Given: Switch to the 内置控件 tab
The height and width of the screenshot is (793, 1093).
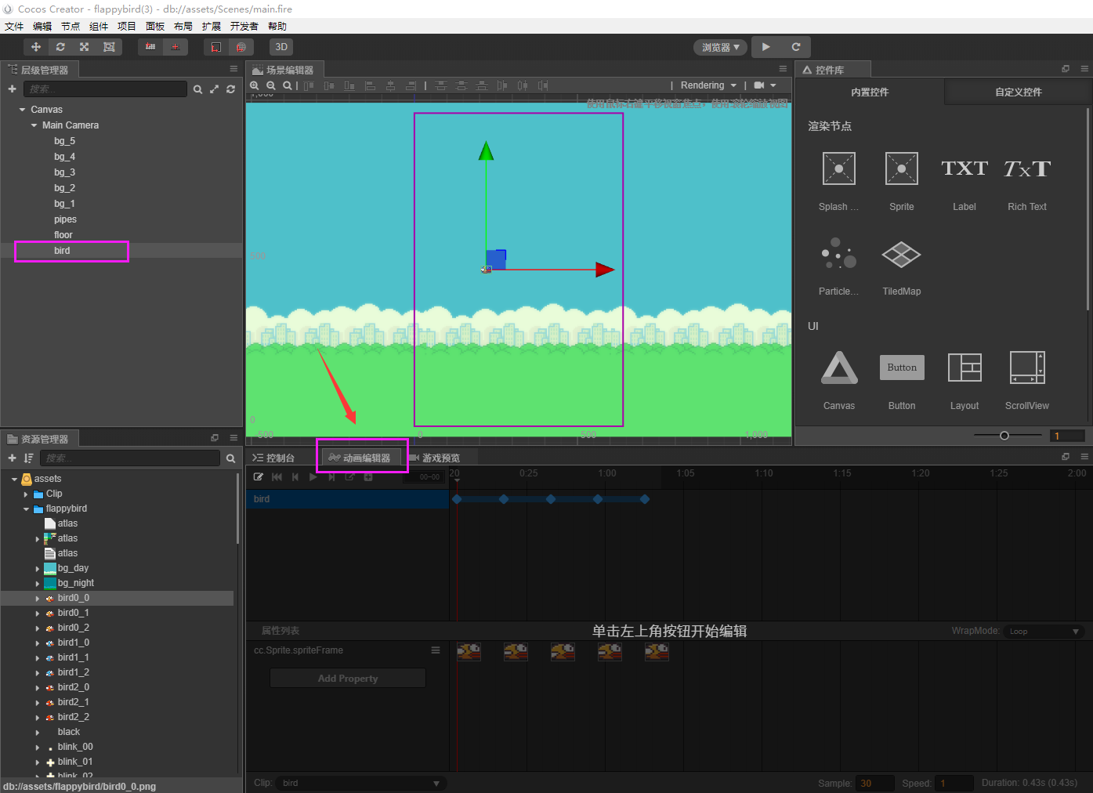Looking at the screenshot, I should point(870,92).
